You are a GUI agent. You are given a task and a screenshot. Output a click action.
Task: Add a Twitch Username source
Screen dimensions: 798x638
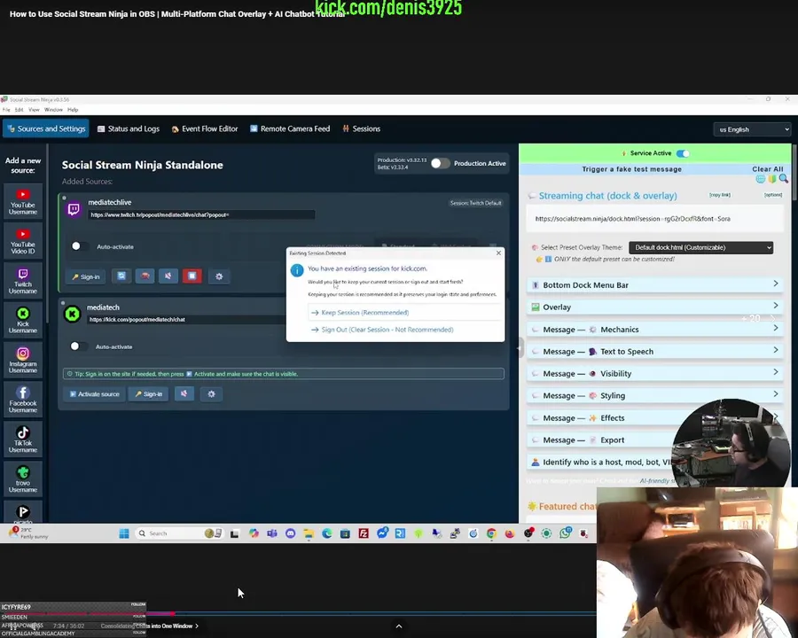point(23,281)
